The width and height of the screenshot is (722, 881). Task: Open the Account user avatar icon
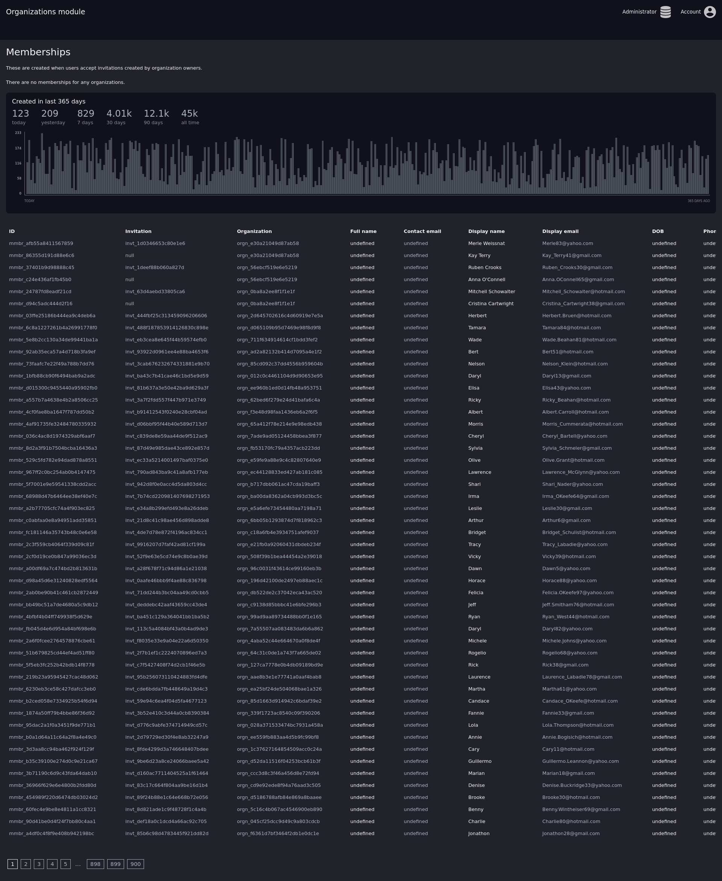tap(710, 12)
